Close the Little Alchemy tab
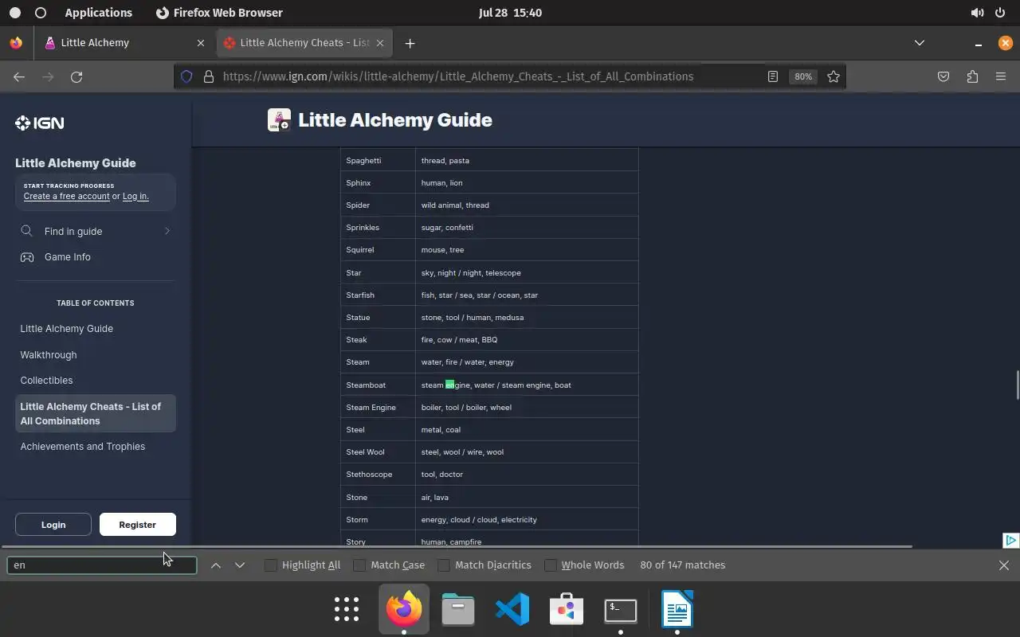Screen dimensions: 1020x637 [201, 43]
